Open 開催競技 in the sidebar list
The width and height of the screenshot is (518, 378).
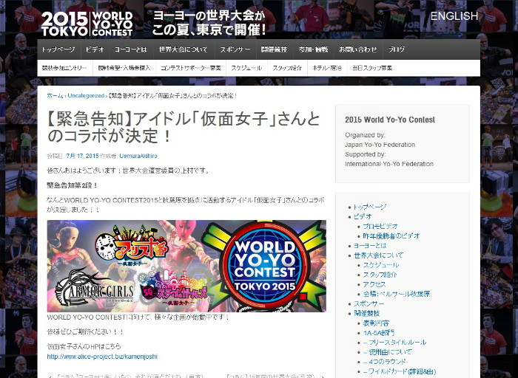[x=366, y=313]
